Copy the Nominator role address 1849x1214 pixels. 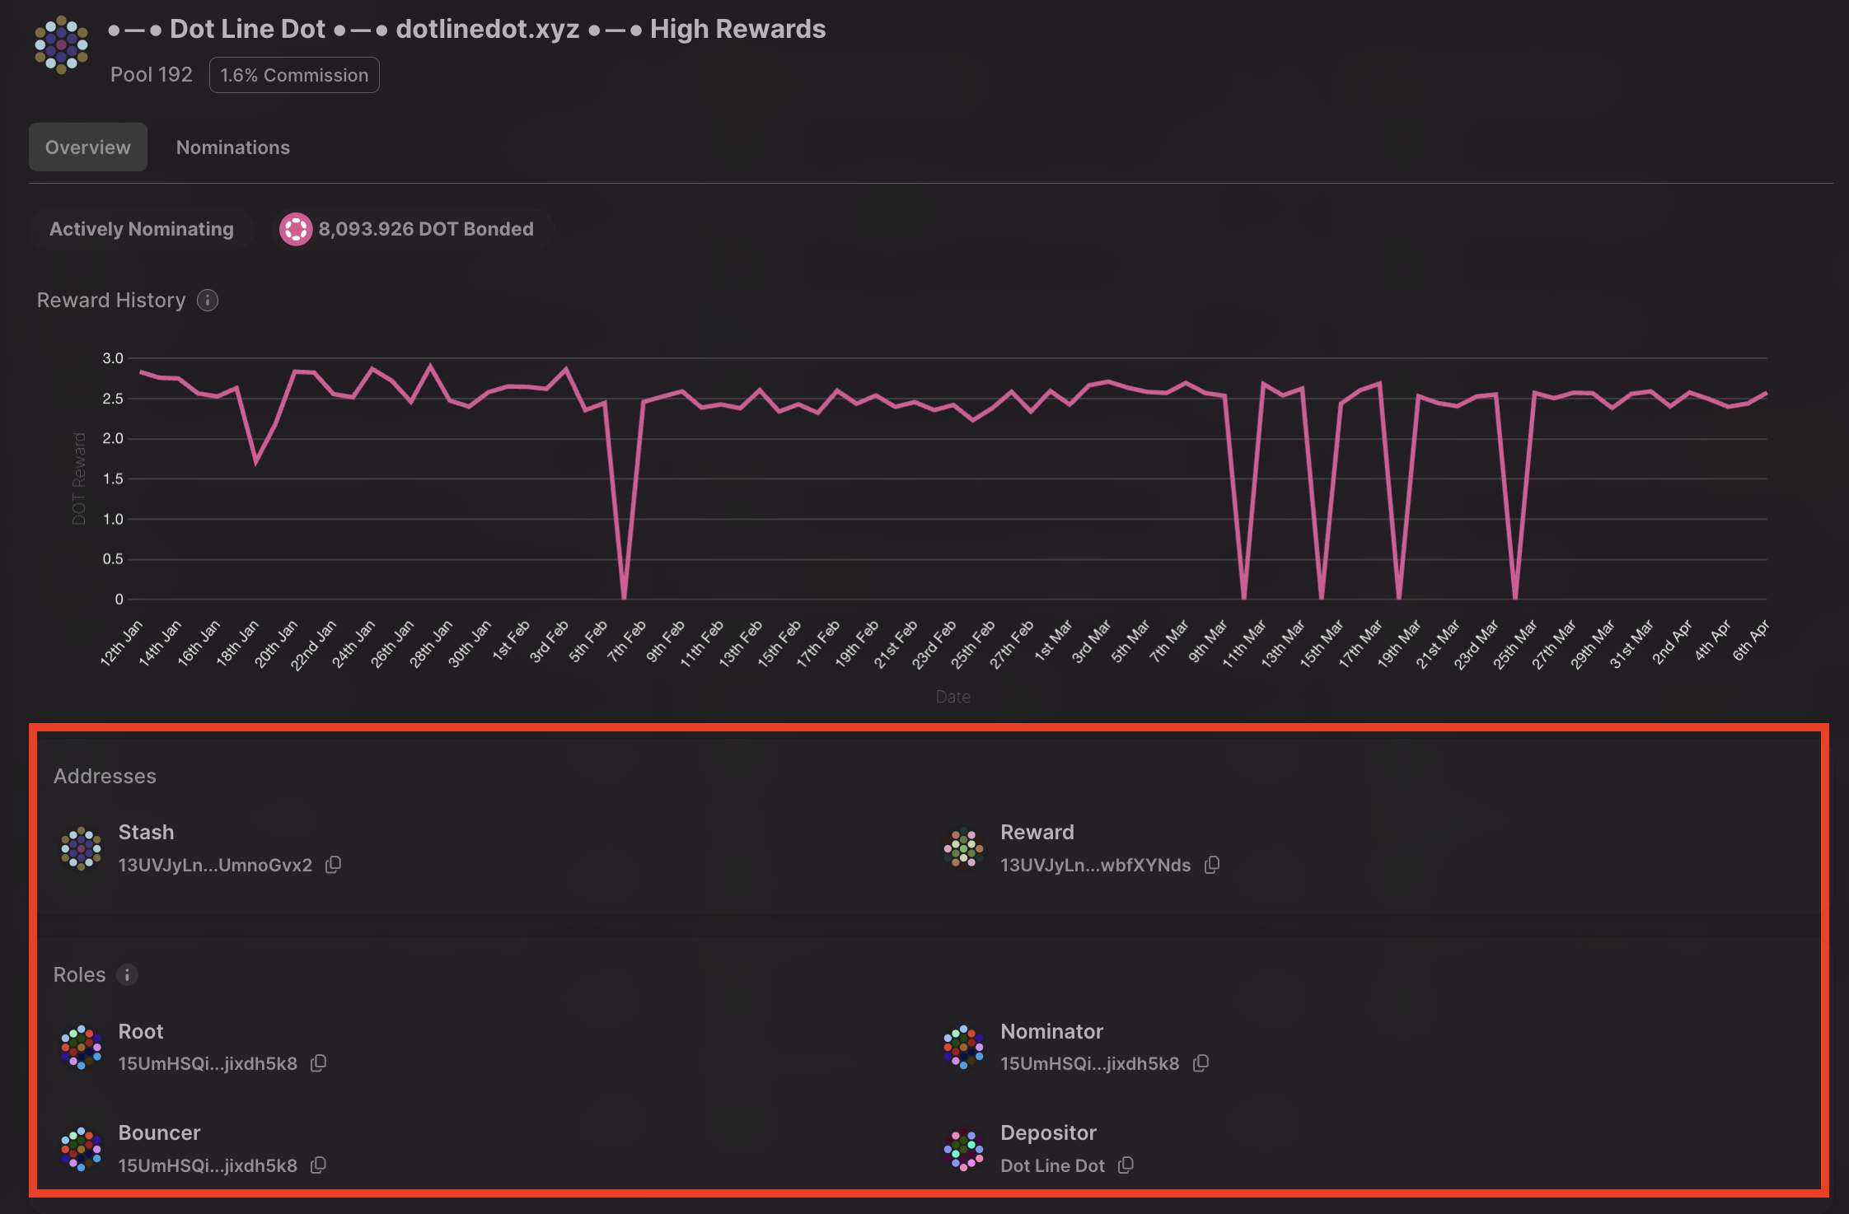pyautogui.click(x=1201, y=1063)
